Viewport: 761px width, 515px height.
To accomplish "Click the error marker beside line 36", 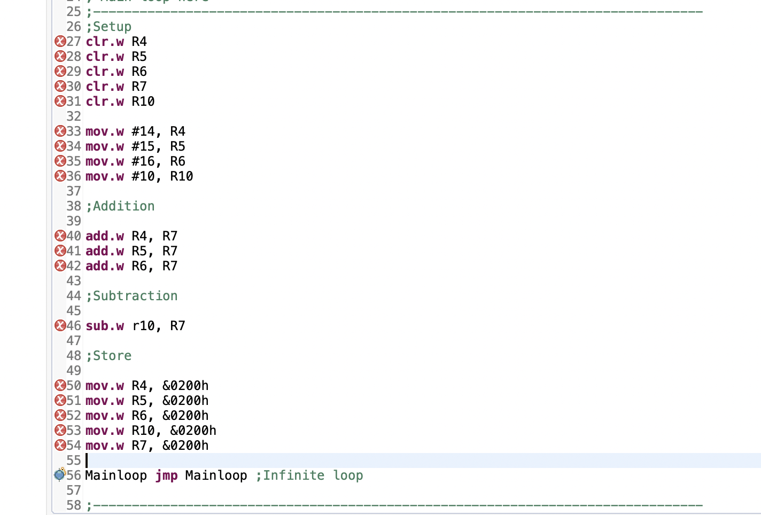I will [60, 176].
